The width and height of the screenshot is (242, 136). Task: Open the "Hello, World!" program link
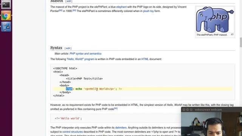click(x=81, y=59)
